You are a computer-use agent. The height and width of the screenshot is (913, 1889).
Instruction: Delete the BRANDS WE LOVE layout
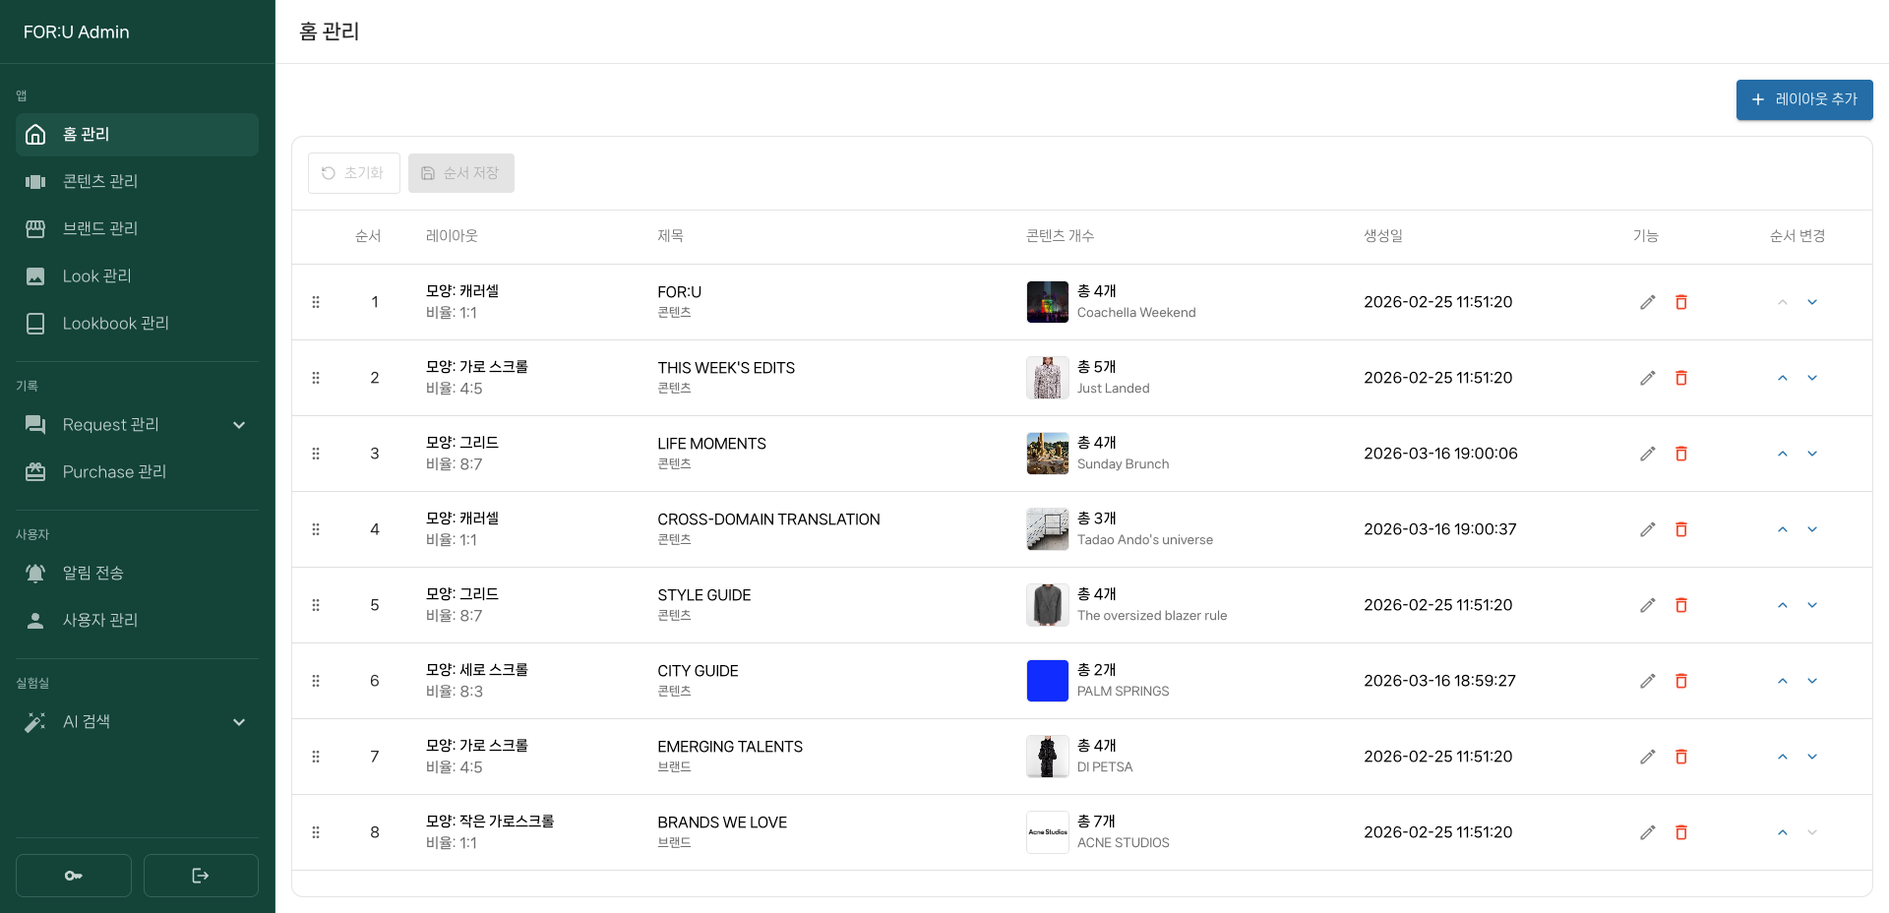click(x=1680, y=832)
